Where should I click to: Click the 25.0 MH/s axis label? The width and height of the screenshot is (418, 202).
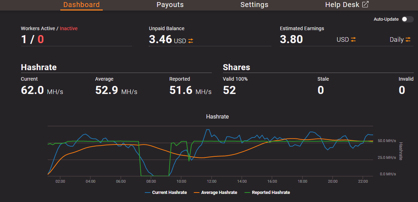[x=387, y=157]
